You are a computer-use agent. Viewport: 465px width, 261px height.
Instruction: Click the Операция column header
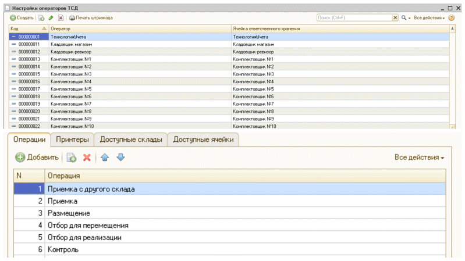[245, 176]
